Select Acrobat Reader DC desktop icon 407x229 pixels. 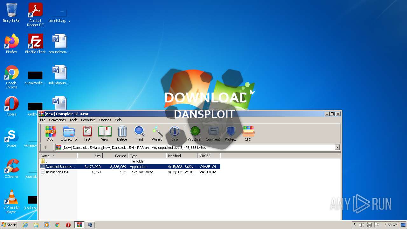click(x=35, y=15)
